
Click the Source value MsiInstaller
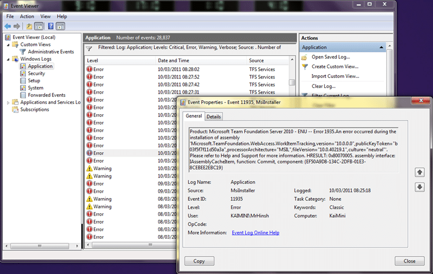point(242,191)
